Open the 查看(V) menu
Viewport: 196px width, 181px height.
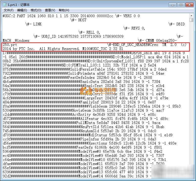(x=50, y=10)
